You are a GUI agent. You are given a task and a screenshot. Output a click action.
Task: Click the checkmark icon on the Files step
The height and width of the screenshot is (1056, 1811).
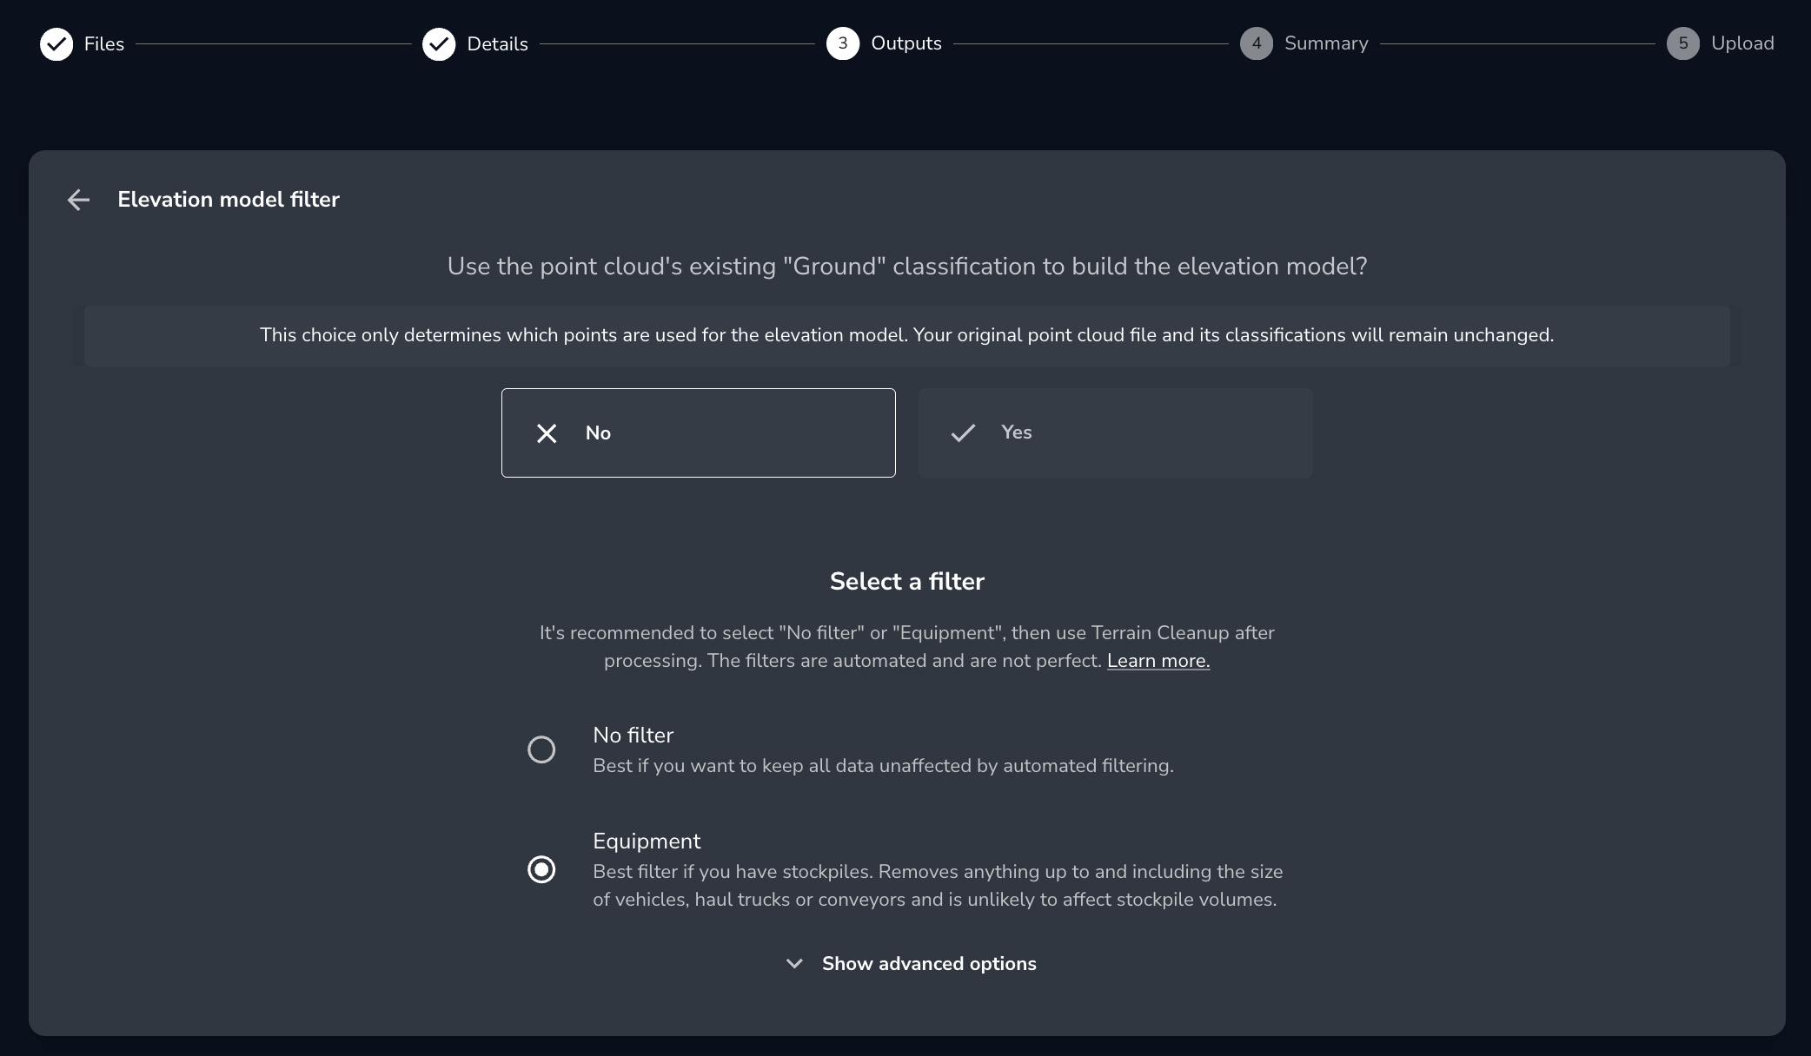56,43
